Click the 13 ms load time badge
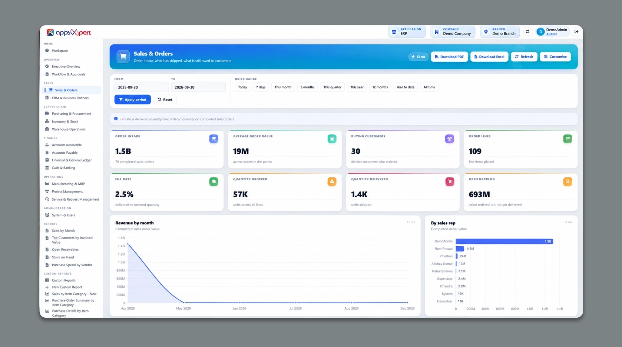 pyautogui.click(x=418, y=57)
